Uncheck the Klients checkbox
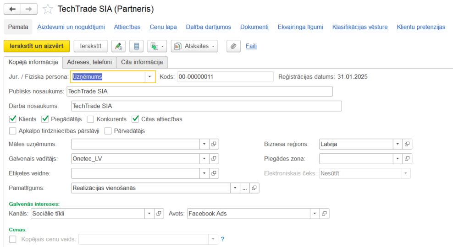Viewport: 453px width, 247px height. pyautogui.click(x=13, y=119)
